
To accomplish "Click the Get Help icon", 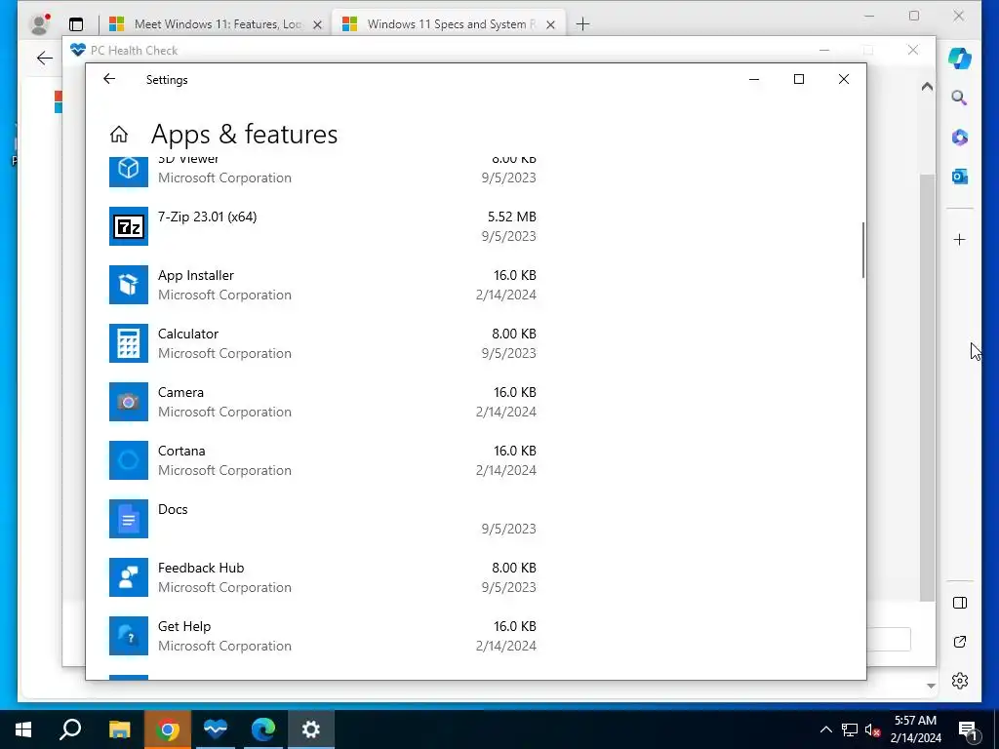I will pyautogui.click(x=128, y=636).
